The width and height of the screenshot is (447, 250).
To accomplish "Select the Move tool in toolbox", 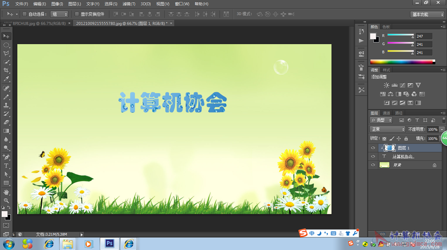I will (6, 36).
